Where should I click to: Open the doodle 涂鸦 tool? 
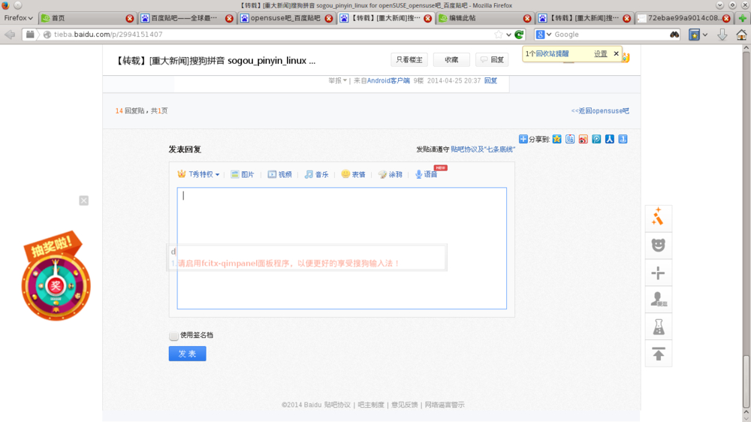(x=390, y=174)
